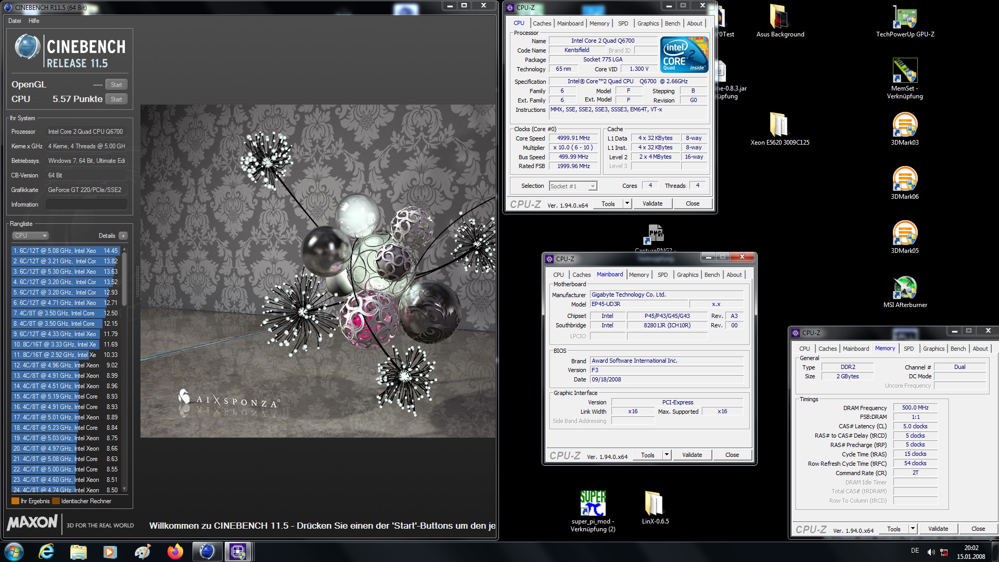Click the orange Ihr Ergebnis legend swatch
This screenshot has width=999, height=562.
[15, 501]
